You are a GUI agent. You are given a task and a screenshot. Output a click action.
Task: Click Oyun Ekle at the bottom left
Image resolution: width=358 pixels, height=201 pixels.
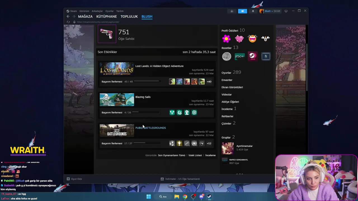coord(74,179)
